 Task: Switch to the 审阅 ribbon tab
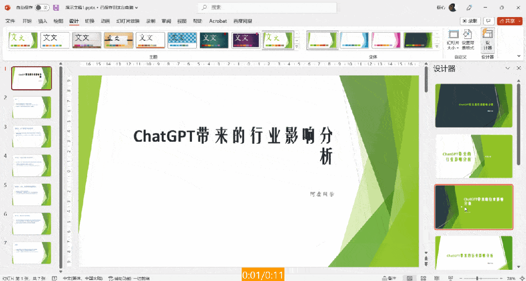(166, 21)
